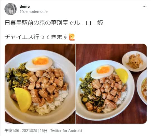Click the emoji after チャイエス行ってきます

click(72, 37)
